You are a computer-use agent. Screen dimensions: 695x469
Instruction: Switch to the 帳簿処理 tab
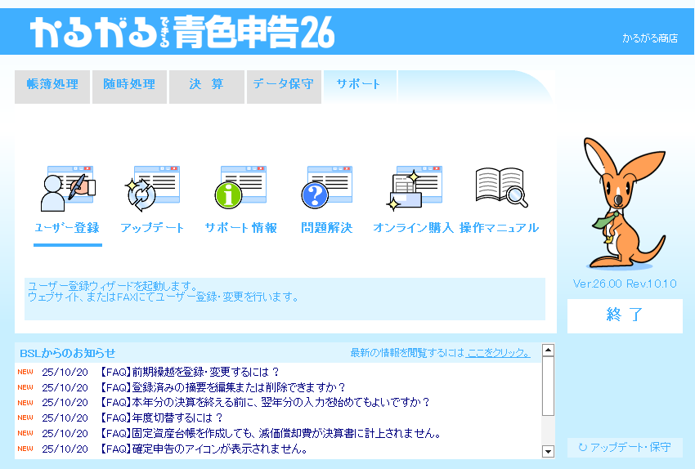click(52, 85)
